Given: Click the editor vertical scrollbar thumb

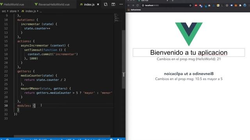Looking at the screenshot, I should coord(123,59).
